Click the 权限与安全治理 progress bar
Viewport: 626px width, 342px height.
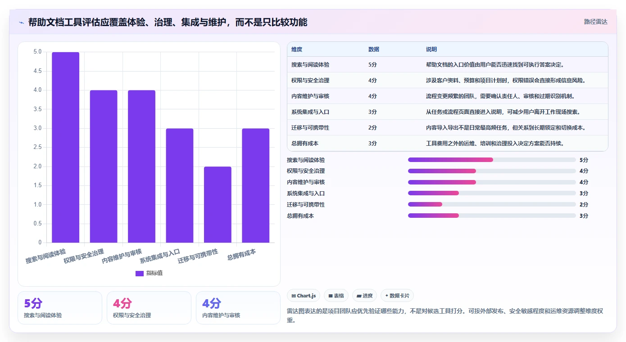coord(492,171)
